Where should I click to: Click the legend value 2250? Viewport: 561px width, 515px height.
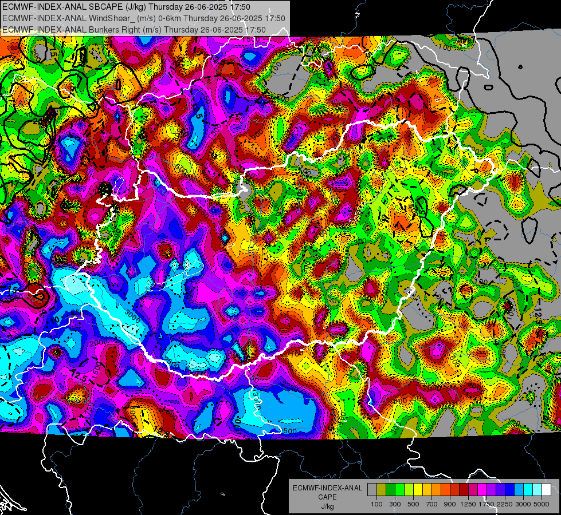coord(505,504)
